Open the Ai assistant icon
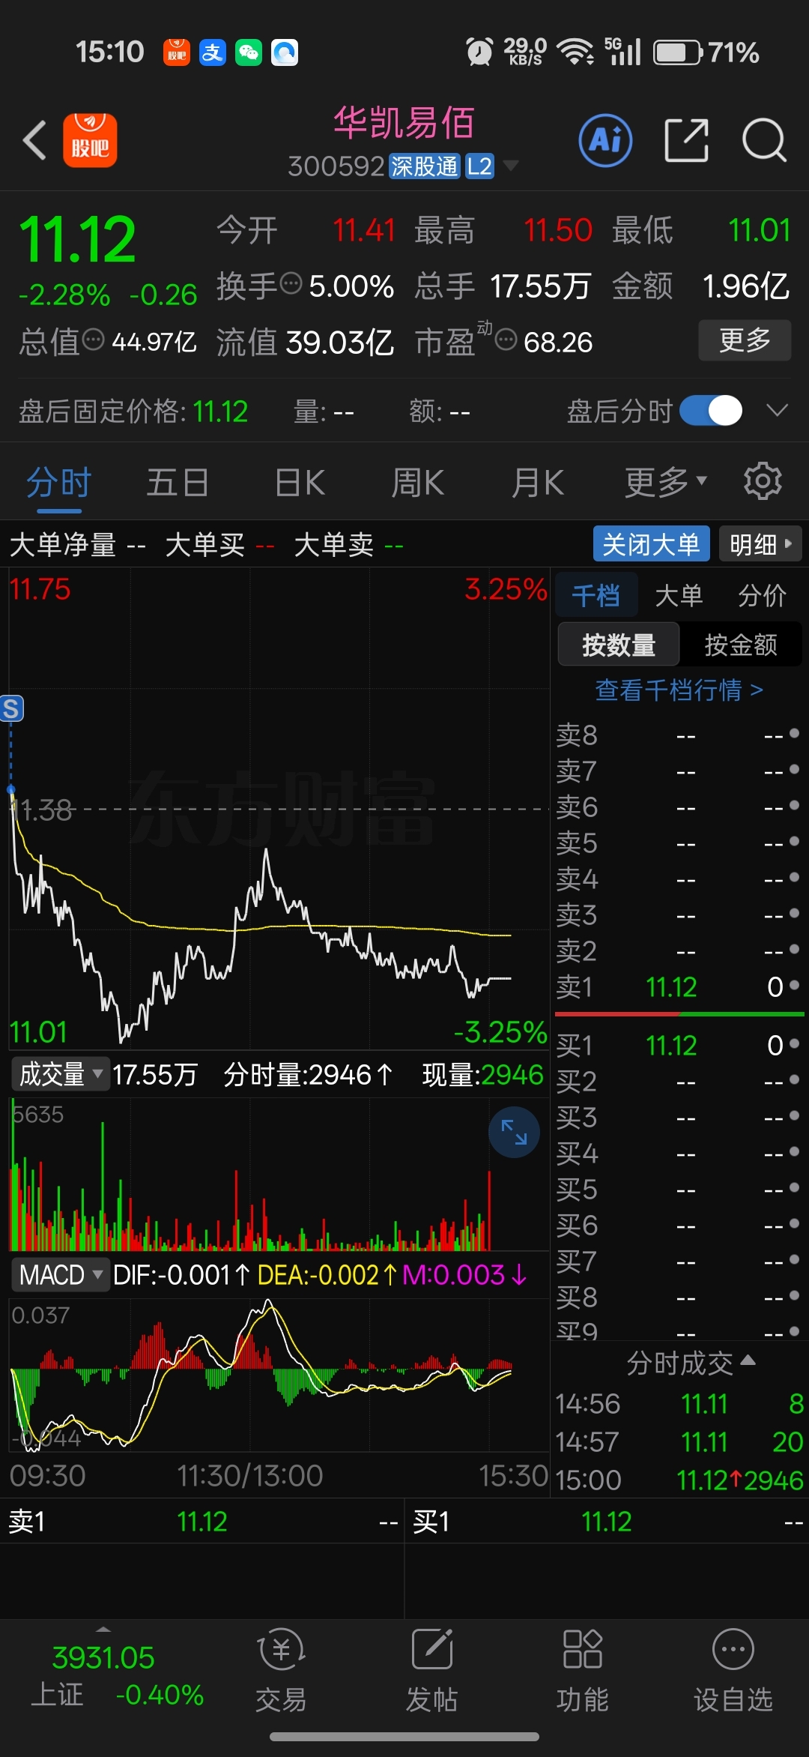The image size is (809, 1757). click(605, 140)
